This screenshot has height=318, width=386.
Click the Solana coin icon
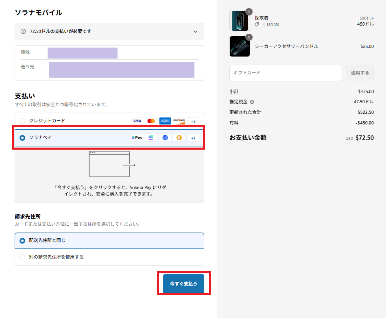(x=151, y=137)
